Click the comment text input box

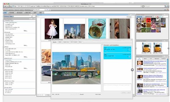pos(117,87)
